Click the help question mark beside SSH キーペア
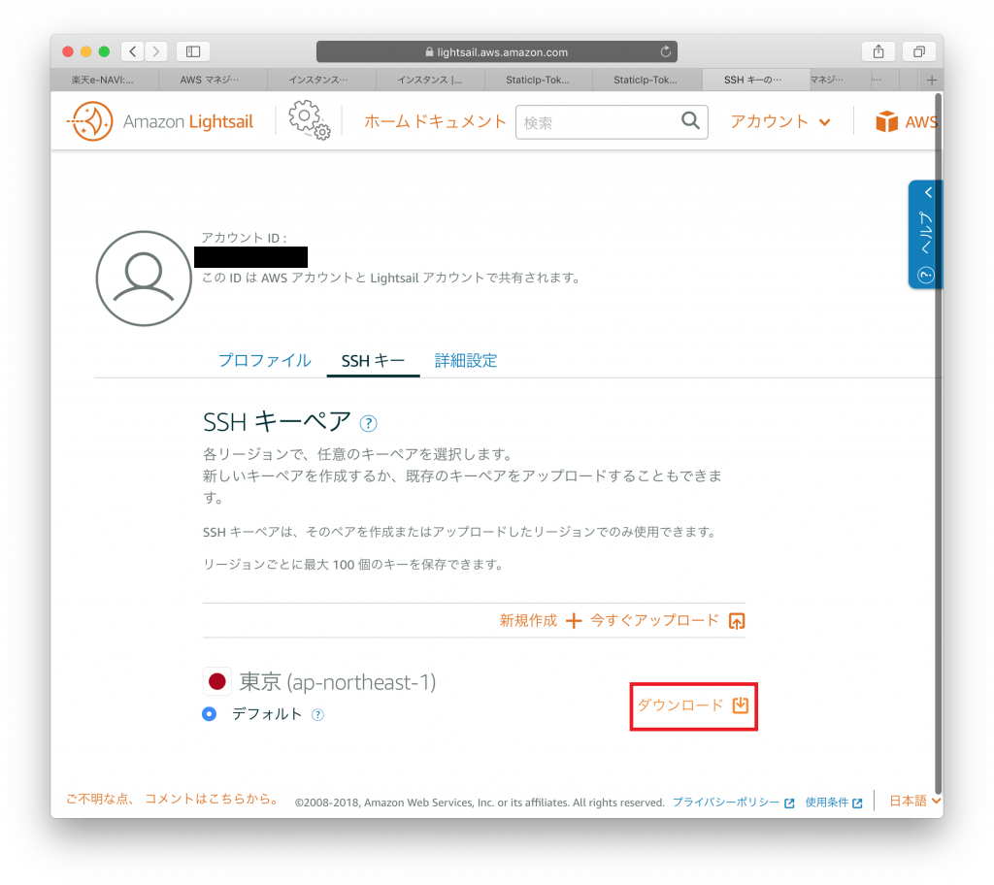 368,423
